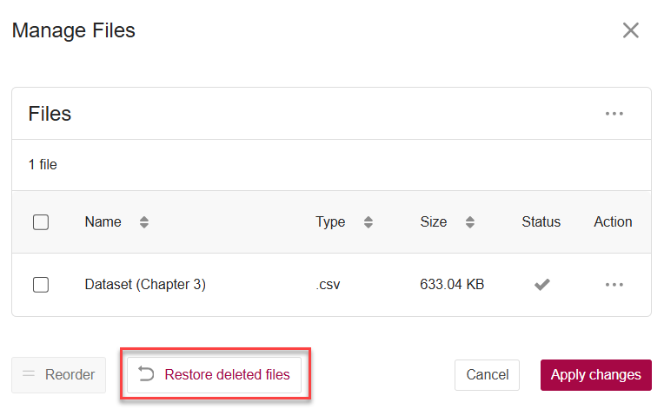Click the Restore deleted files label

click(227, 375)
